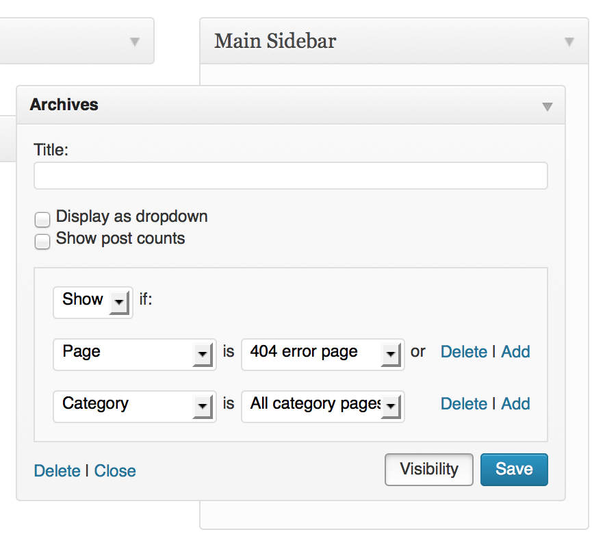Click the widget Title text field
The height and width of the screenshot is (545, 605).
(x=290, y=176)
